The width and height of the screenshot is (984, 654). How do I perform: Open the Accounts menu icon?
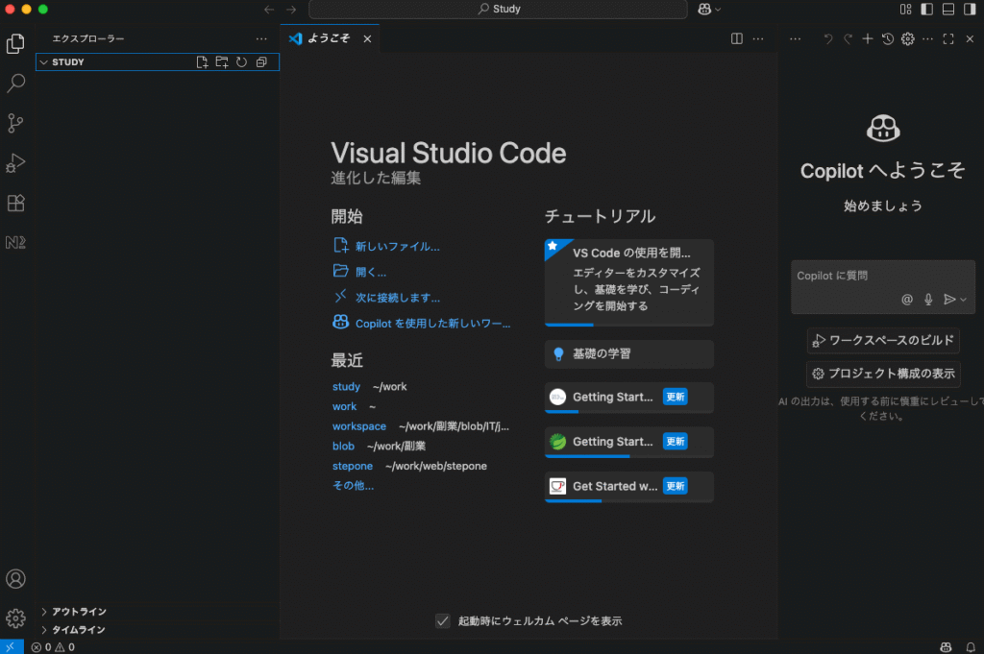click(15, 579)
